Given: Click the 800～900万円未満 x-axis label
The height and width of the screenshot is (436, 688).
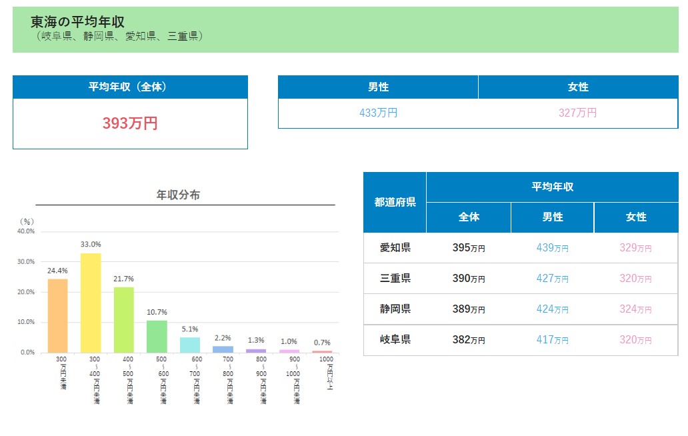Looking at the screenshot, I should click(261, 380).
